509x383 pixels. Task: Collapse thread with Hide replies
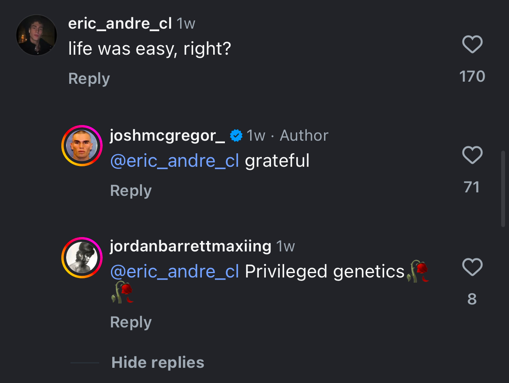click(157, 363)
